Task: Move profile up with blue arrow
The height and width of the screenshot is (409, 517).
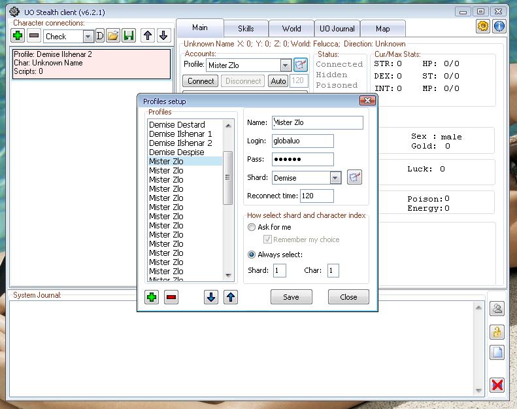Action: coord(231,297)
